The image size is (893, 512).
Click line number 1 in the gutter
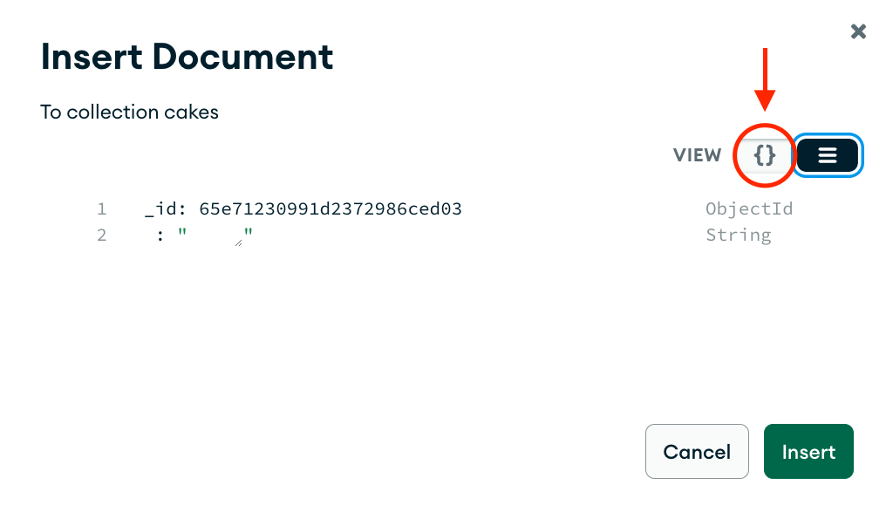pyautogui.click(x=101, y=209)
